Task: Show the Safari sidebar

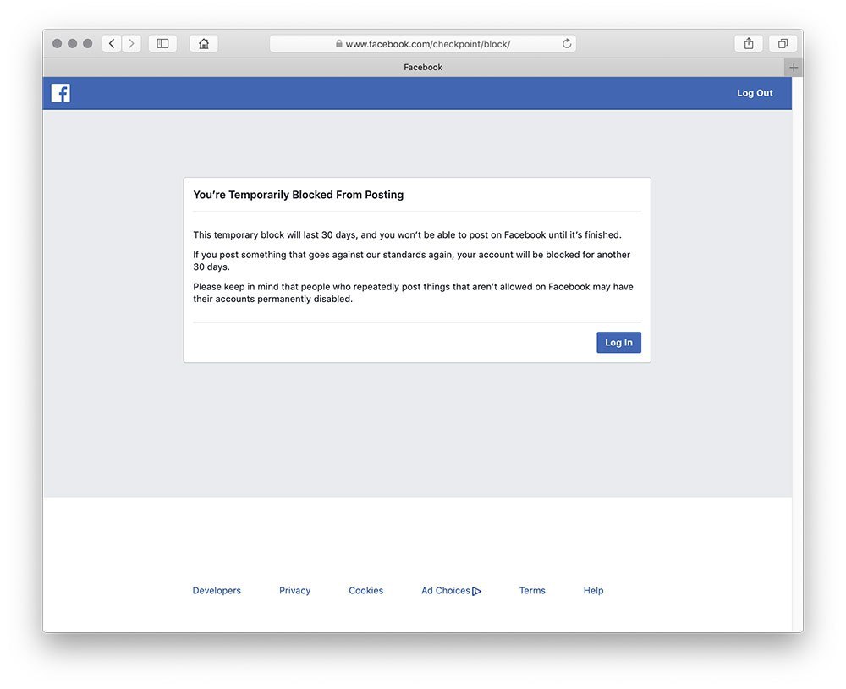Action: (162, 44)
